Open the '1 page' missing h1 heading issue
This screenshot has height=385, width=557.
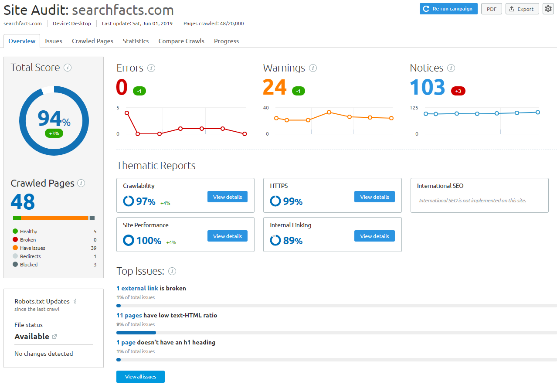[x=126, y=342]
